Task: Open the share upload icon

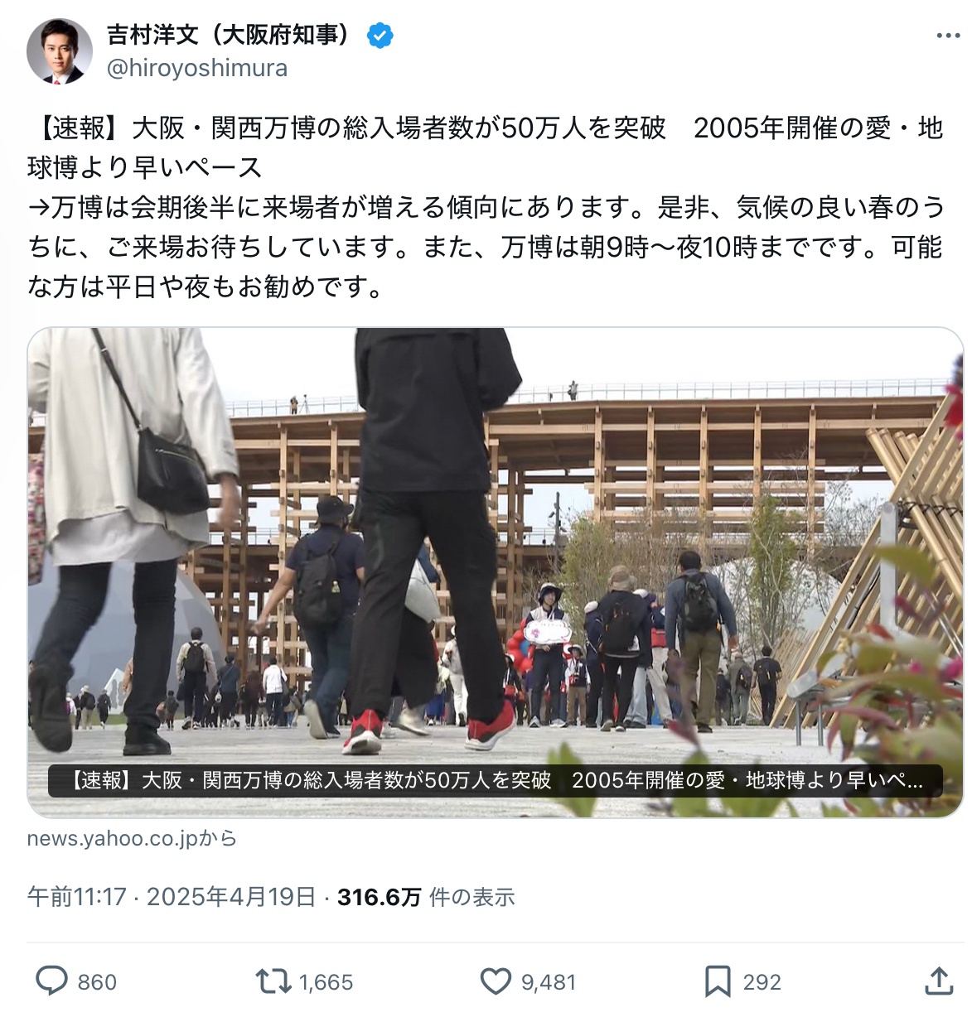Action: tap(938, 981)
